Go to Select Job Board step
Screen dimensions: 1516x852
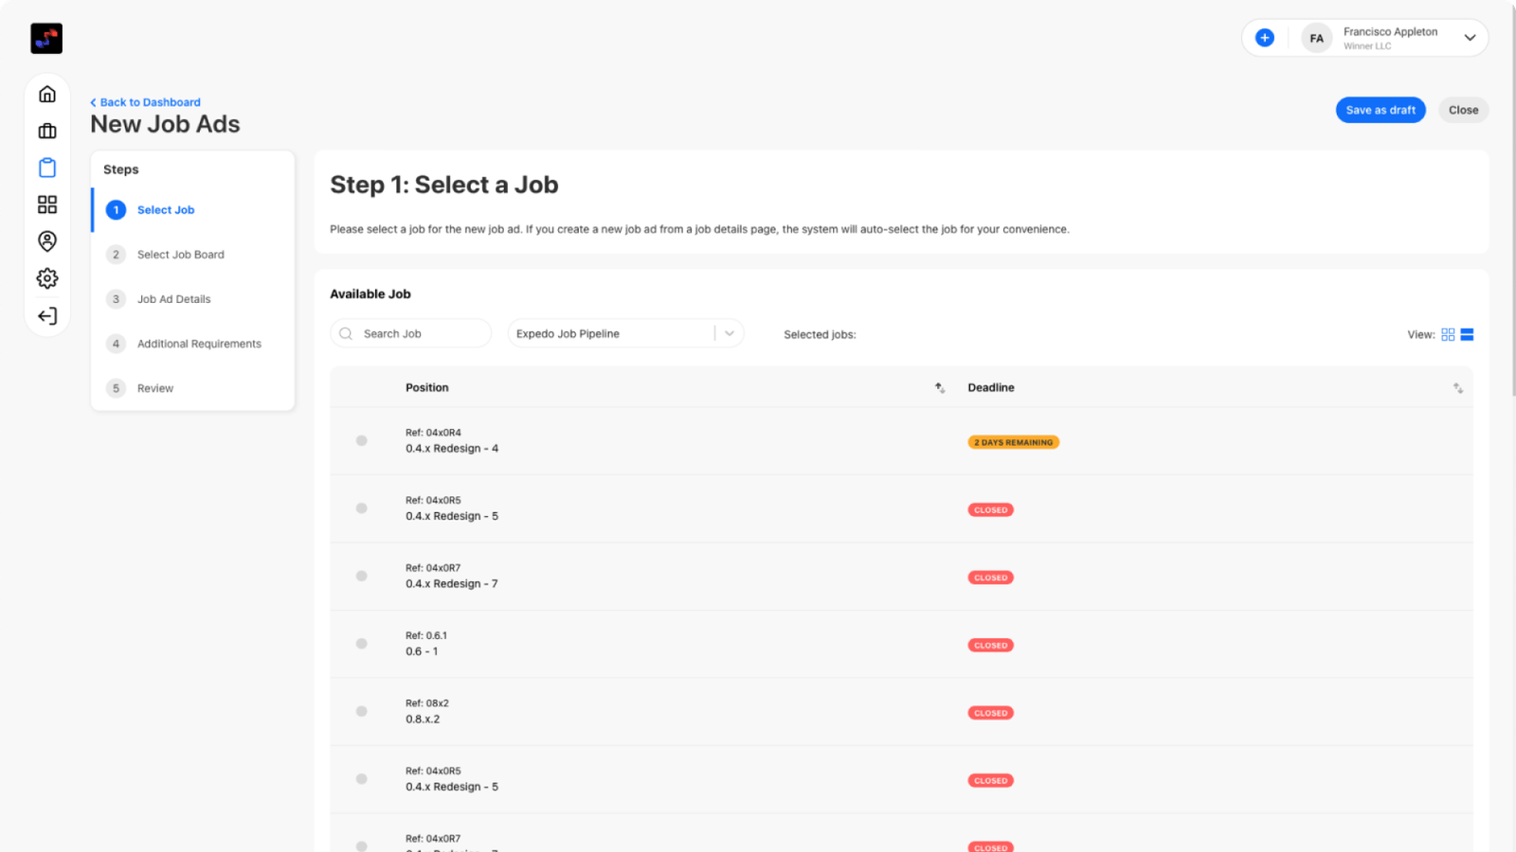(x=180, y=255)
